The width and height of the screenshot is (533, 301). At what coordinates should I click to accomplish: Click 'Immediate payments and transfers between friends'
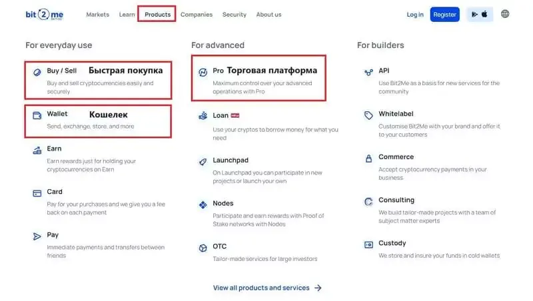point(106,252)
